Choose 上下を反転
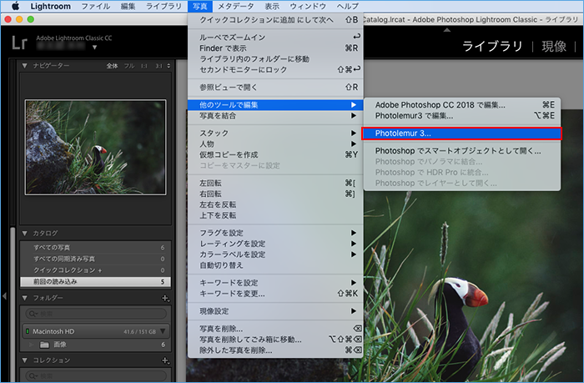Viewport: 584px width, 383px height. [275, 215]
